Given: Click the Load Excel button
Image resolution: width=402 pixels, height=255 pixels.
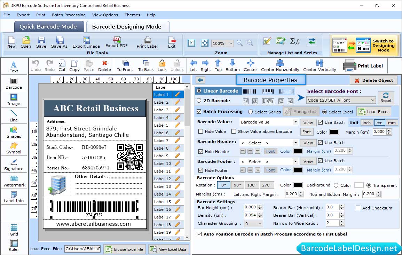Looking at the screenshot, I should [x=373, y=112].
